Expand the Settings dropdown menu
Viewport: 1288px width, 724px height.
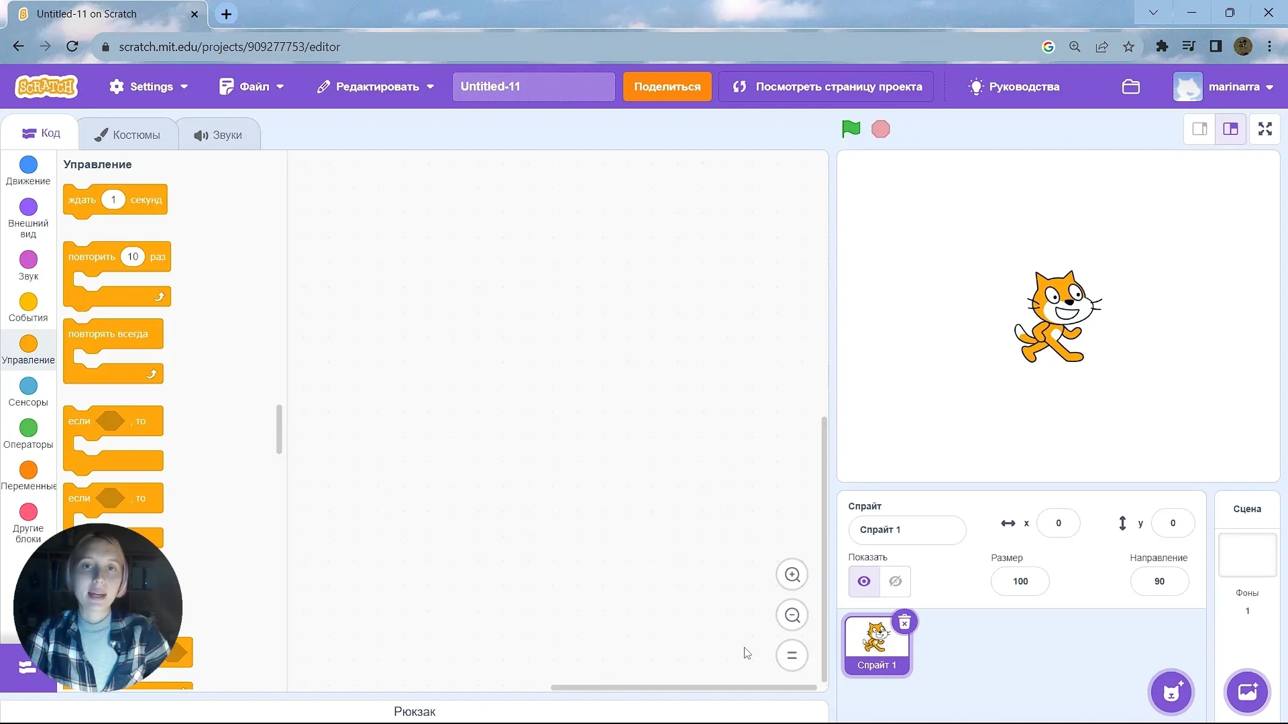pyautogui.click(x=149, y=86)
